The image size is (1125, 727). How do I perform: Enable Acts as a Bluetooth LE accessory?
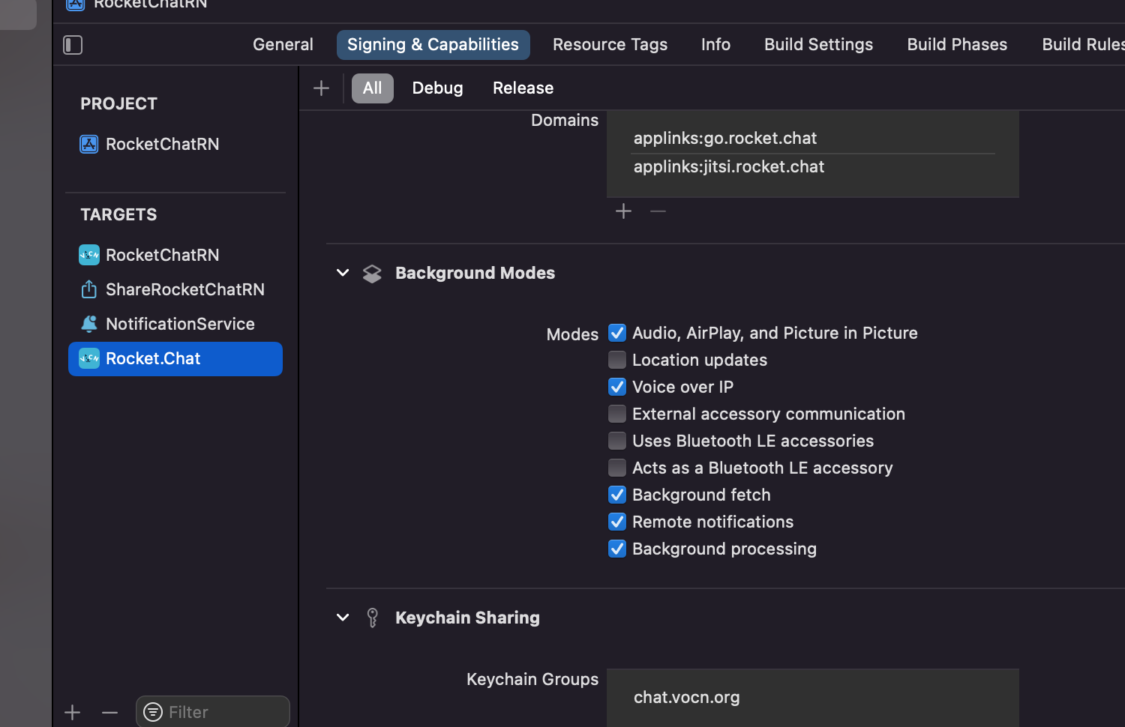[617, 468]
